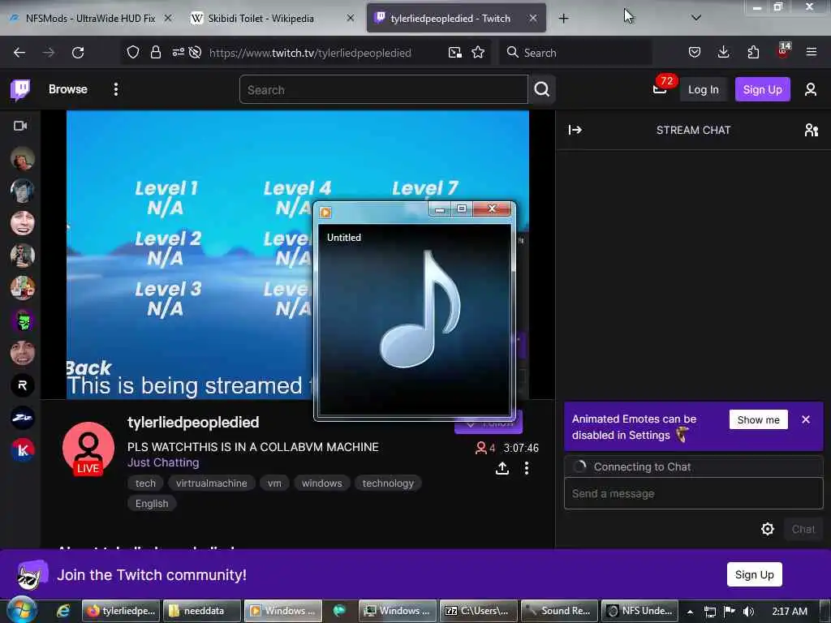
Task: Open the R logo channel in sidebar
Action: pos(22,385)
